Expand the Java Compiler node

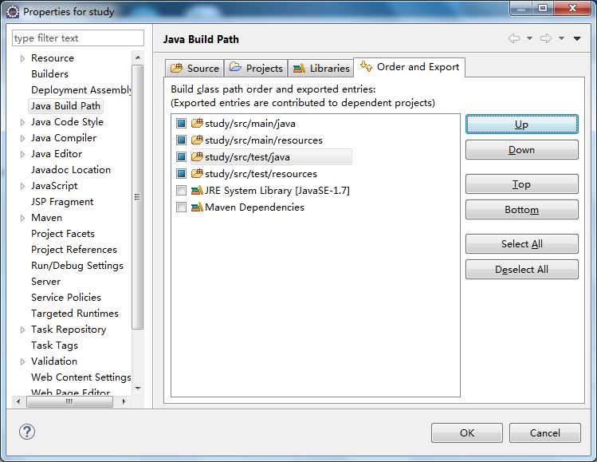point(22,138)
